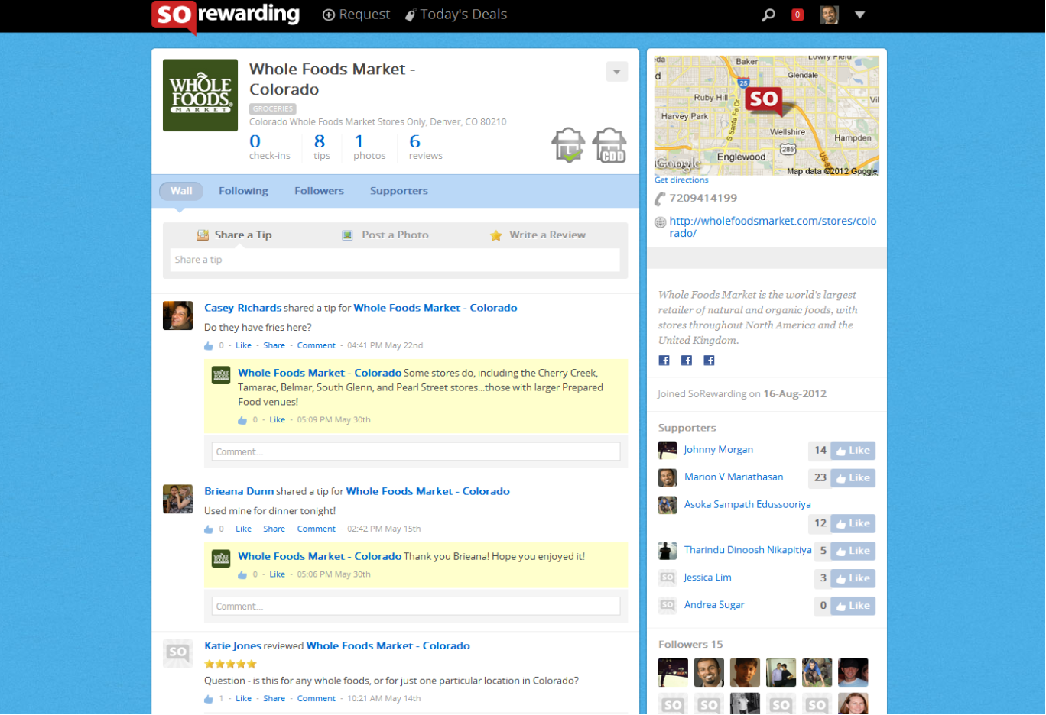
Task: View the 1 photos stat
Action: click(369, 147)
